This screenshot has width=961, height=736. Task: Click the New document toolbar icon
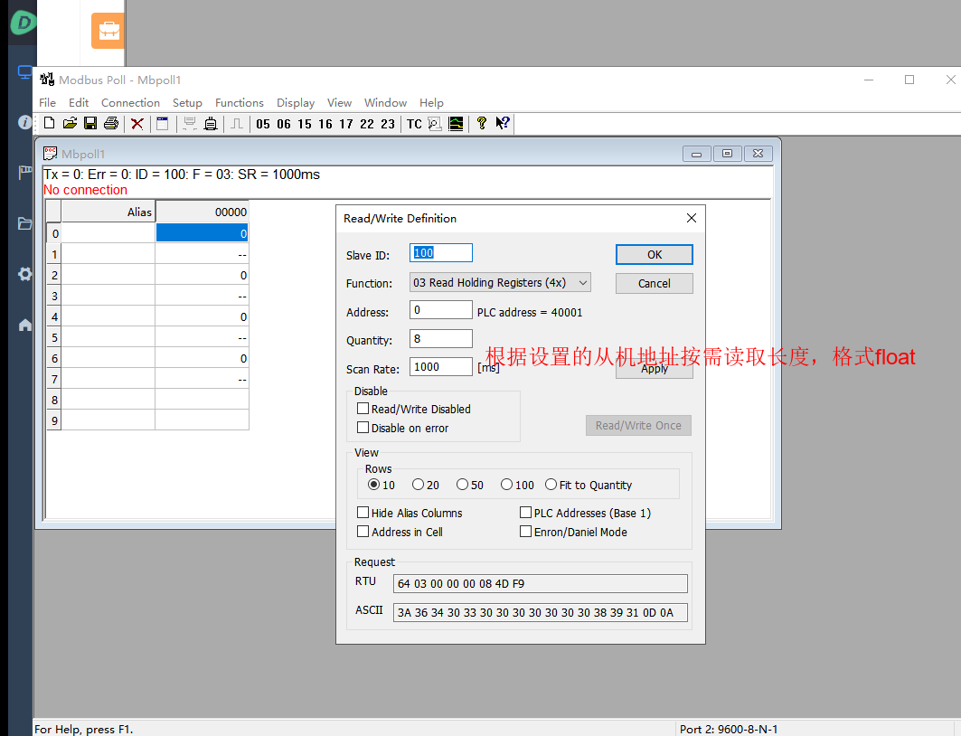tap(50, 123)
